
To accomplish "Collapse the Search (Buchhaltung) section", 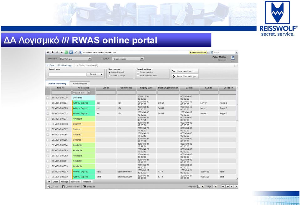I will 59,65.
